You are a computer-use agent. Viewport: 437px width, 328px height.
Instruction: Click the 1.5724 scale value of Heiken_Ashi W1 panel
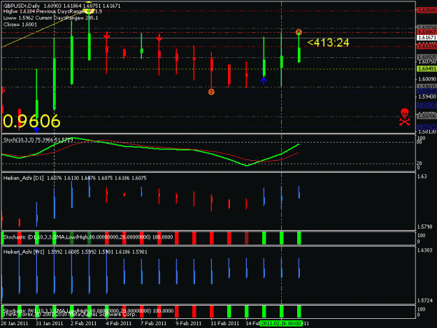pyautogui.click(x=424, y=301)
